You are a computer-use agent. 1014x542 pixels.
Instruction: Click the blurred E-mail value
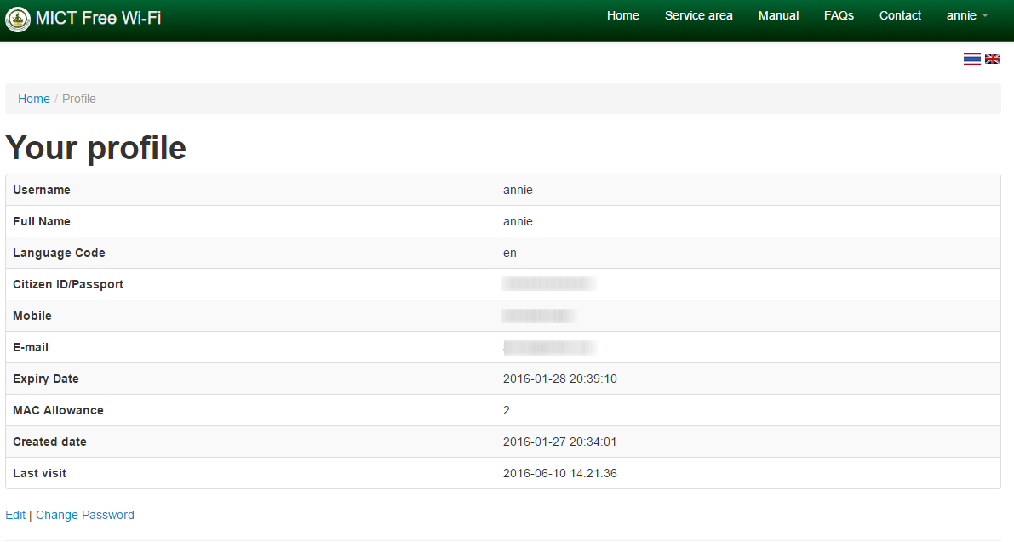click(549, 347)
